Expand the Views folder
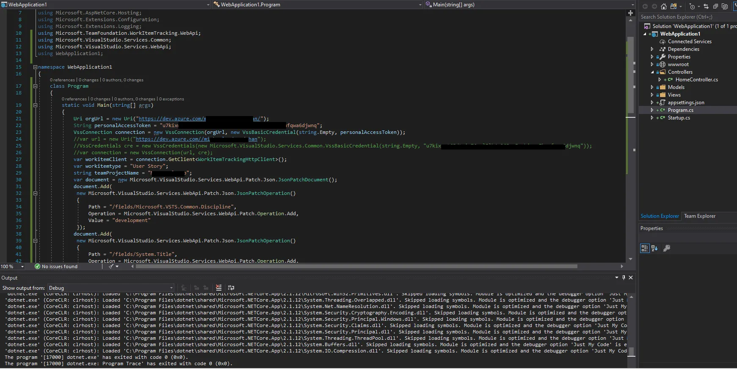 [652, 95]
